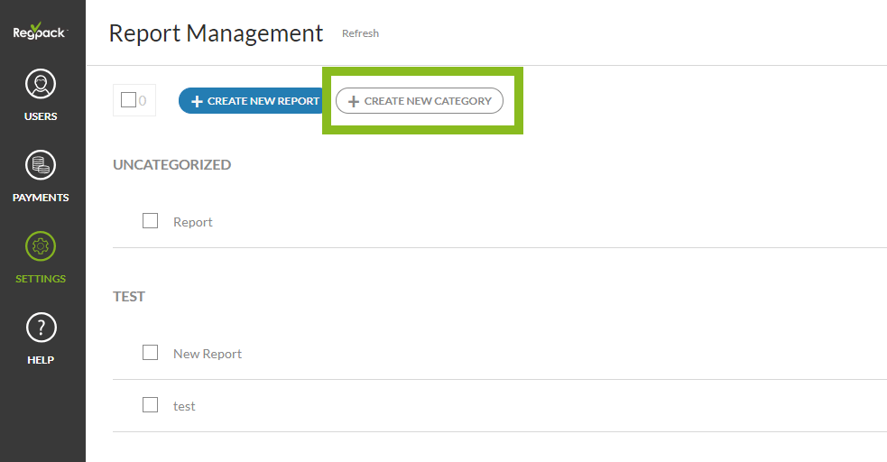
Task: Click the Regpack logo
Action: (x=41, y=32)
